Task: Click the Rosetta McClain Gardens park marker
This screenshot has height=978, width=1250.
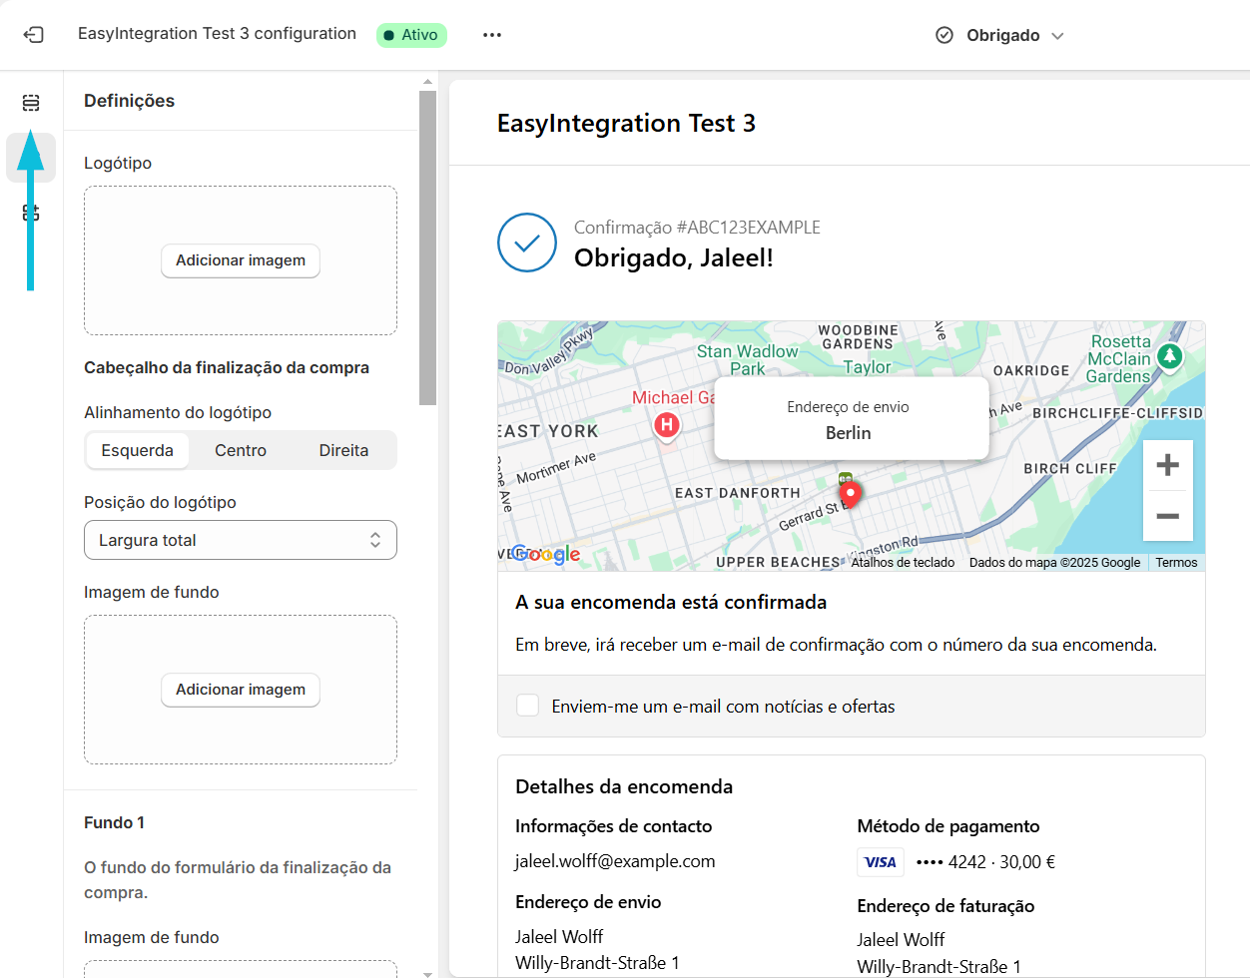Action: 1169,356
